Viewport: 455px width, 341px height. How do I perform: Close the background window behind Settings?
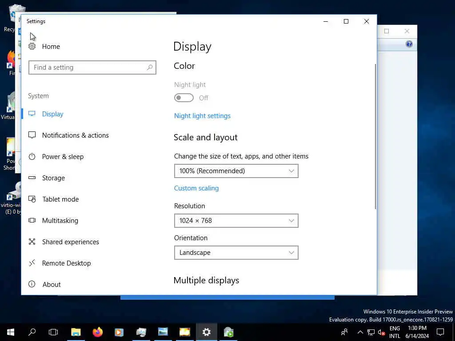pos(407,31)
